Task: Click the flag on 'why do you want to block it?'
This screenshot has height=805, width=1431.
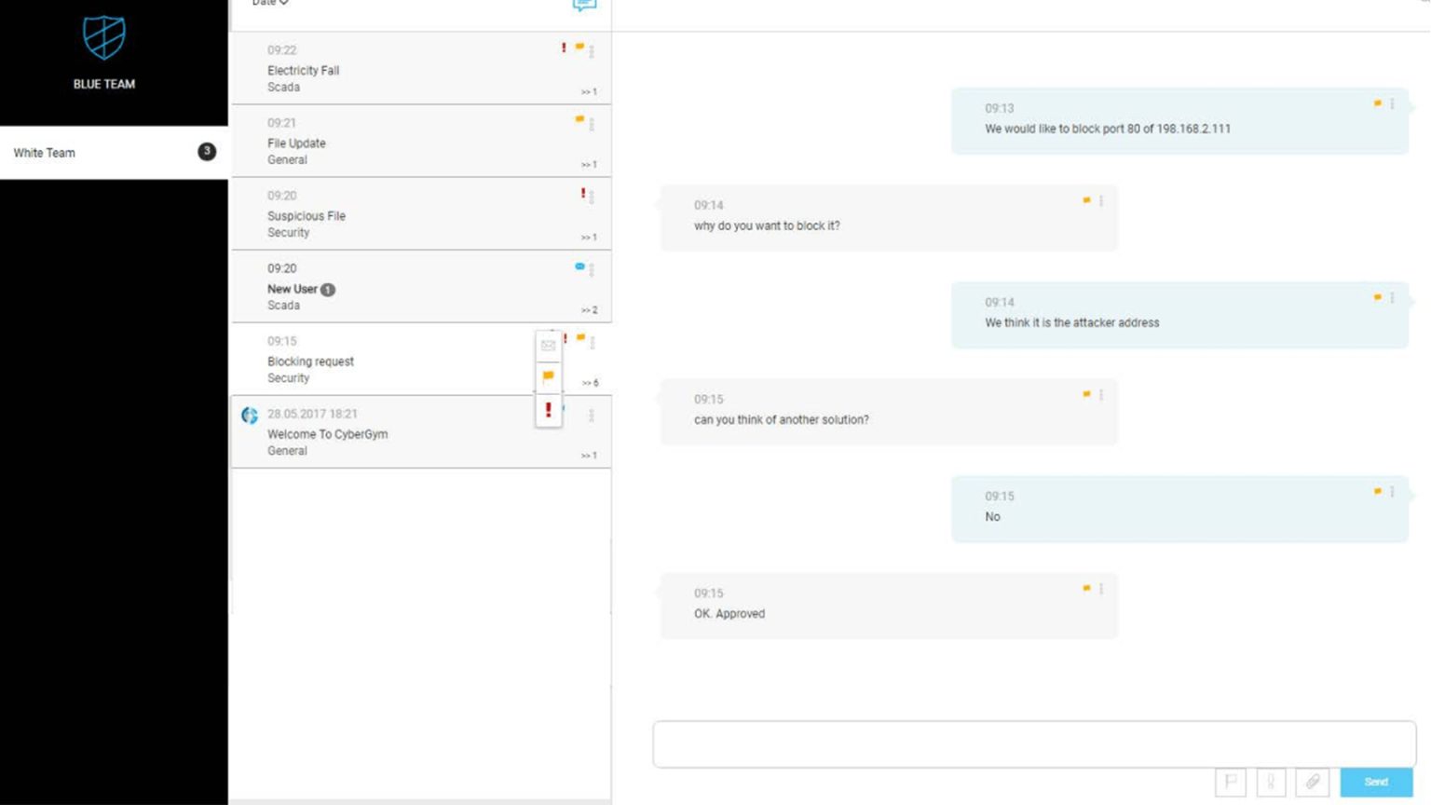Action: (x=1086, y=200)
